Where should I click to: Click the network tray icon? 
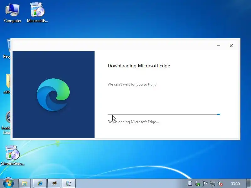pos(213,184)
